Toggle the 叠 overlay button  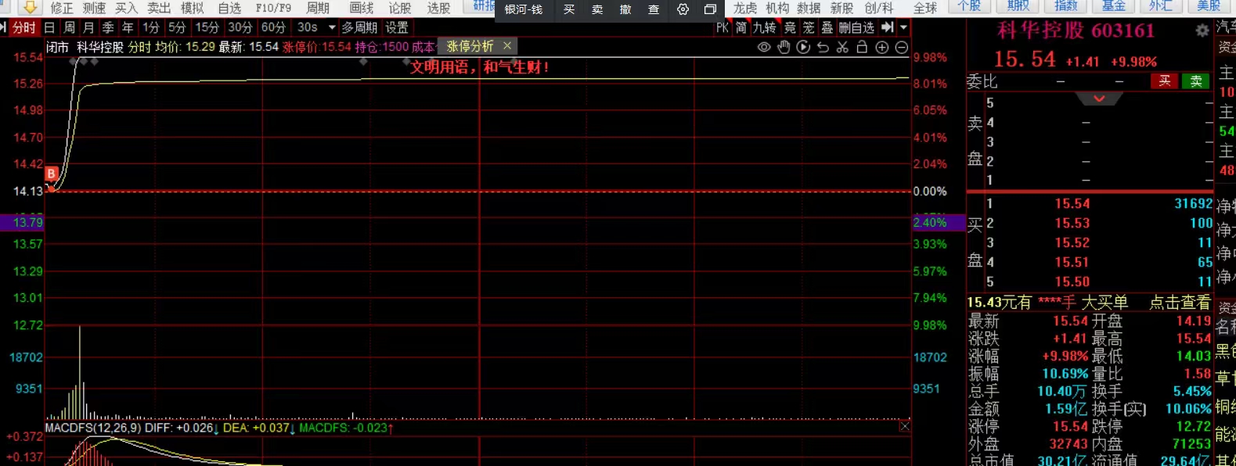(x=827, y=27)
